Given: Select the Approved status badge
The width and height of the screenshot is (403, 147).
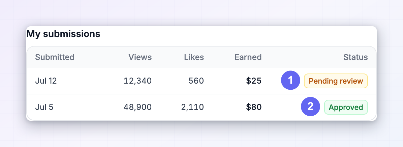Looking at the screenshot, I should tap(346, 107).
